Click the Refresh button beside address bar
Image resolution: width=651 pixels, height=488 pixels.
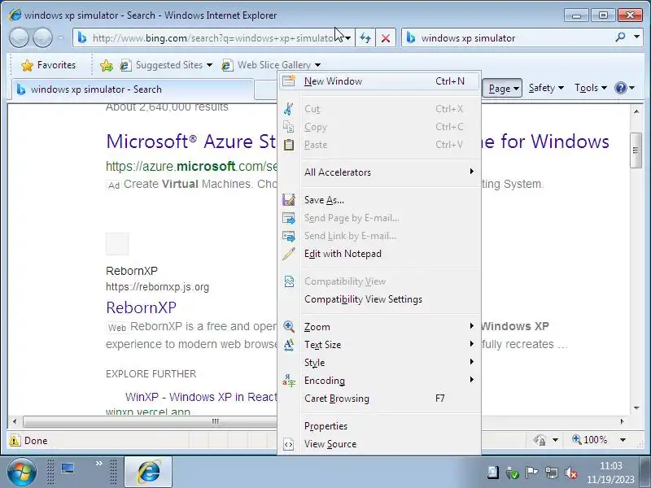365,38
